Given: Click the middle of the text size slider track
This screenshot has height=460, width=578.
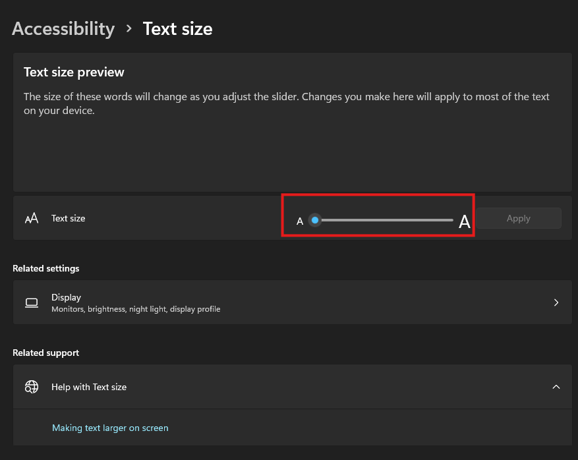Looking at the screenshot, I should click(x=384, y=220).
